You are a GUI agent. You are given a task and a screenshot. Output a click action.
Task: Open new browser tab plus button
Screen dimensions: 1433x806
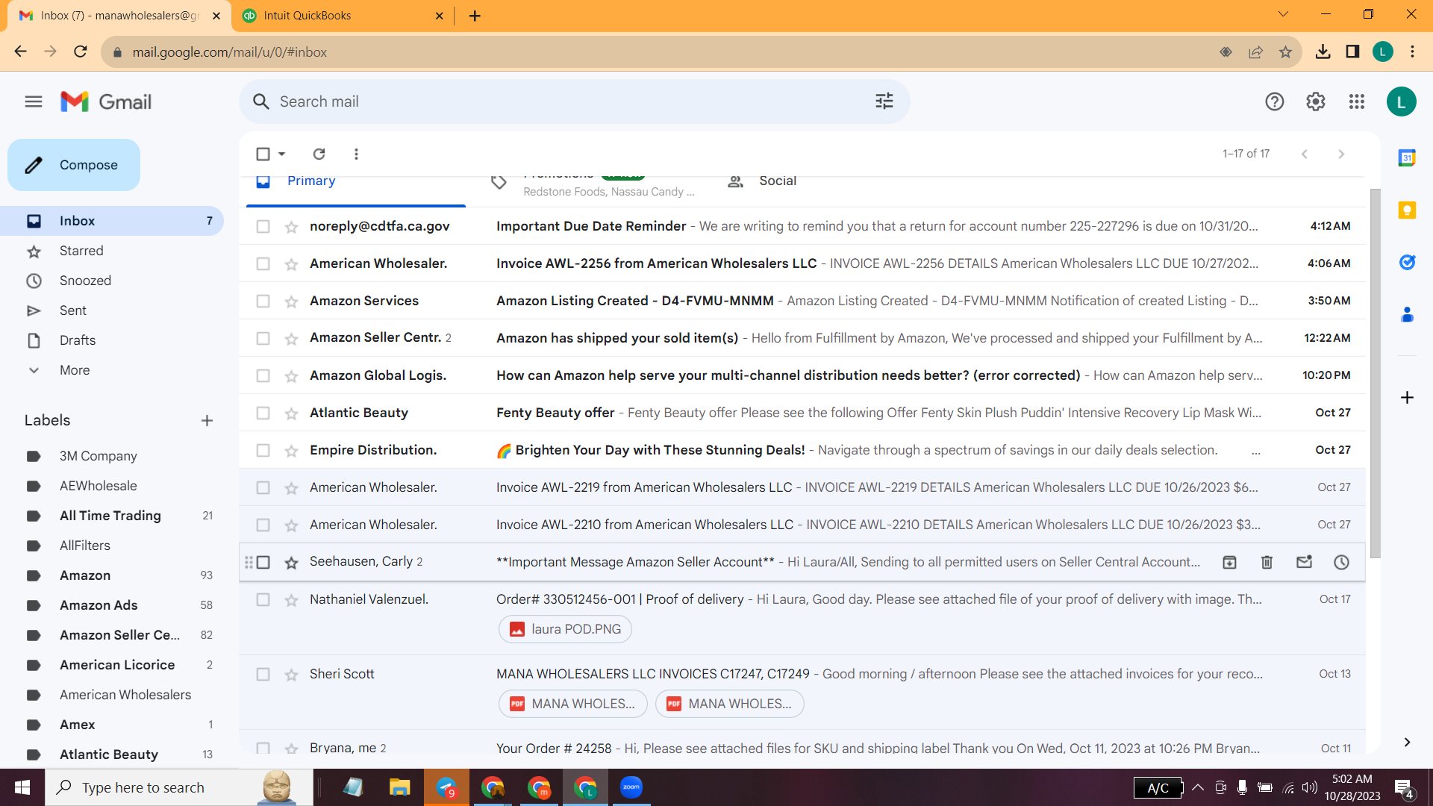475,16
